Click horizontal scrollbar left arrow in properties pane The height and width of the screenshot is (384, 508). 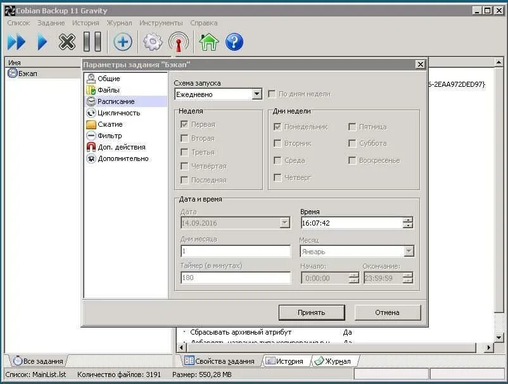(181, 348)
